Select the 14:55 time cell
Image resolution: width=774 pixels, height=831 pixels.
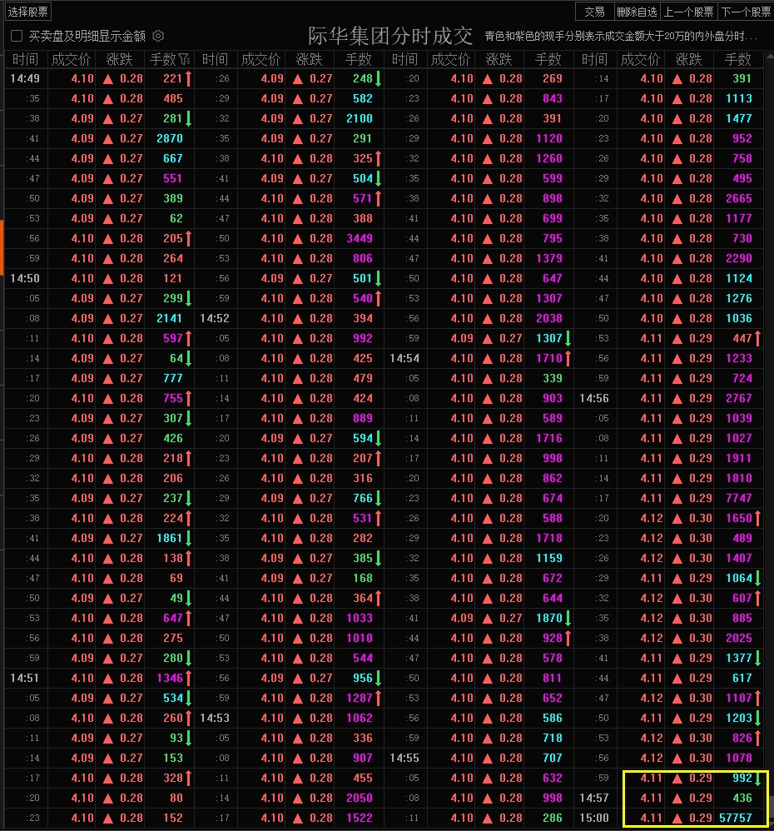coord(404,758)
